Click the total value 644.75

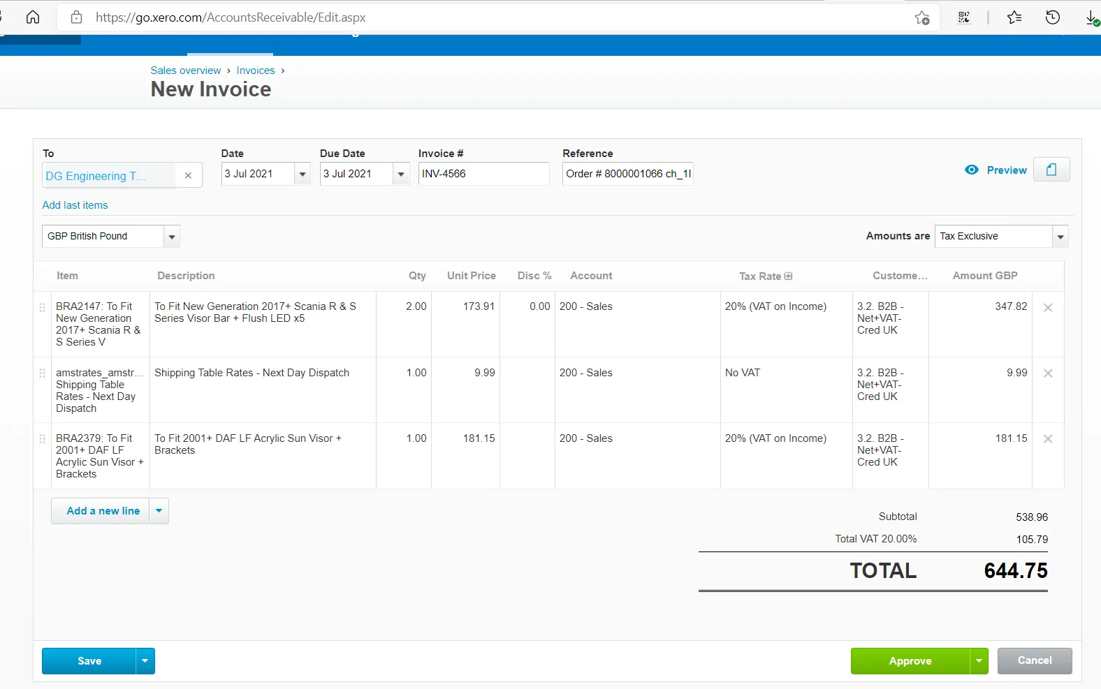click(1016, 571)
